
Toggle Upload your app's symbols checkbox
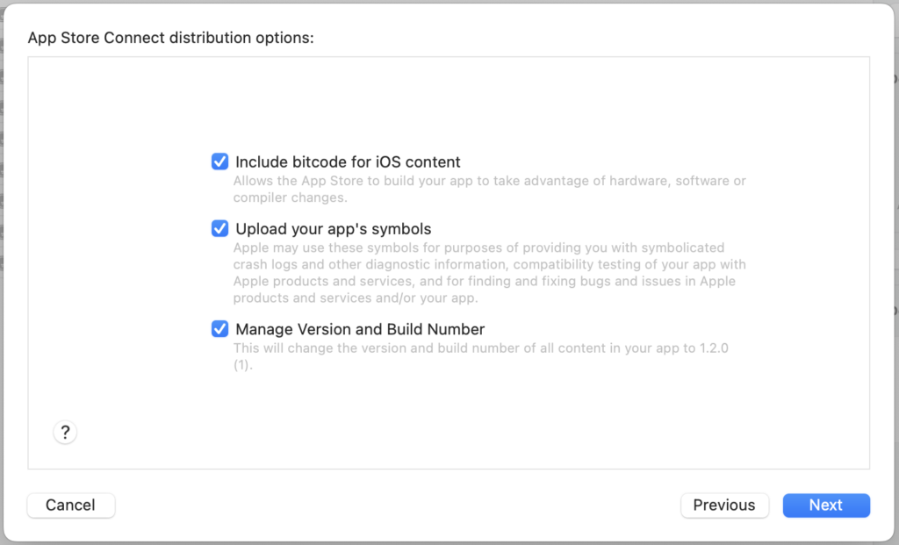tap(219, 229)
